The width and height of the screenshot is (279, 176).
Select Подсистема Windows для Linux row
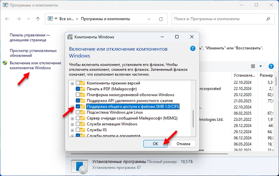click(x=115, y=112)
